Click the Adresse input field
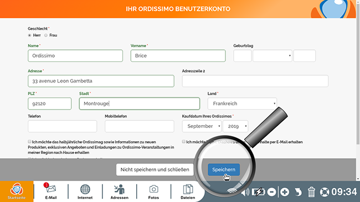 [101, 81]
